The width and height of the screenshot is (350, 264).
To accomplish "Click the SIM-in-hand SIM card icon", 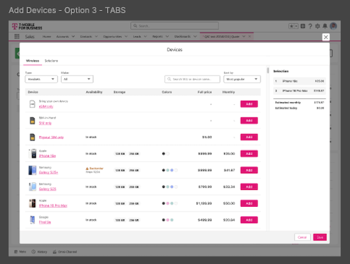I will [32, 121].
